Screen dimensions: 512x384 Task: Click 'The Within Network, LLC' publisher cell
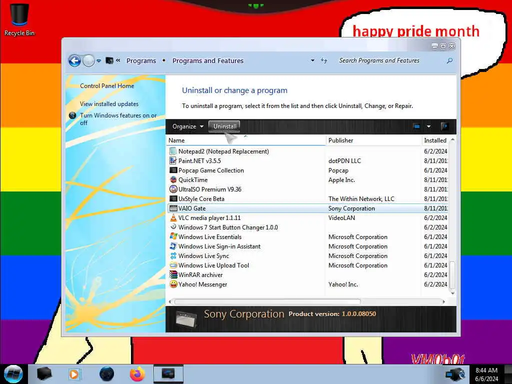point(361,199)
